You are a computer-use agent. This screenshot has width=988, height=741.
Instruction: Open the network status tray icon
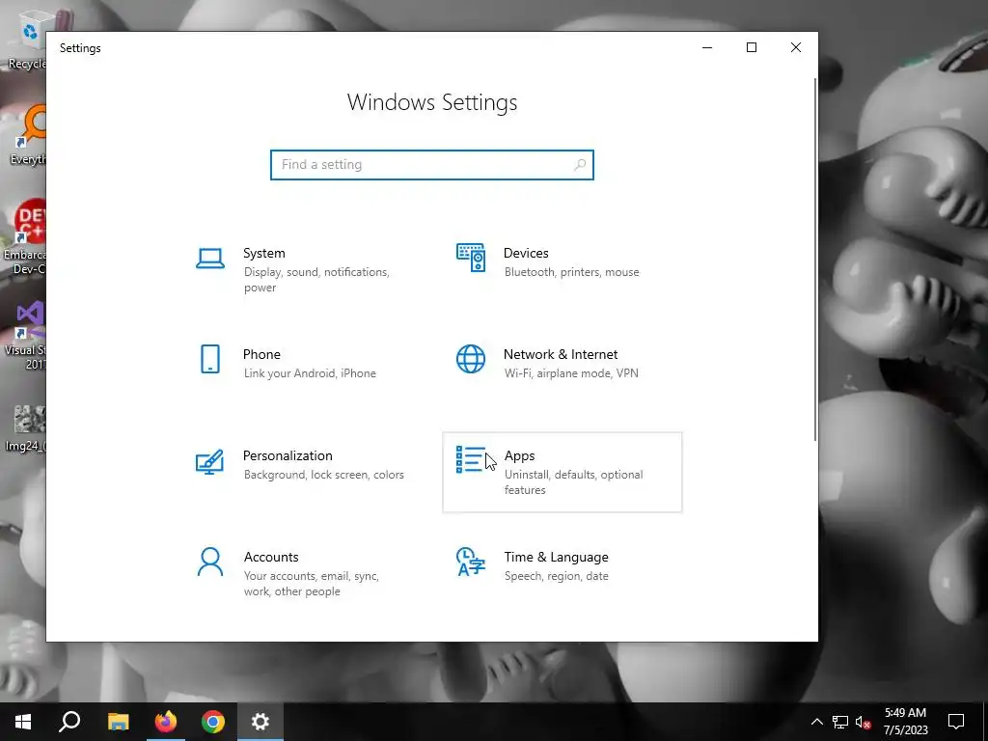click(x=840, y=722)
